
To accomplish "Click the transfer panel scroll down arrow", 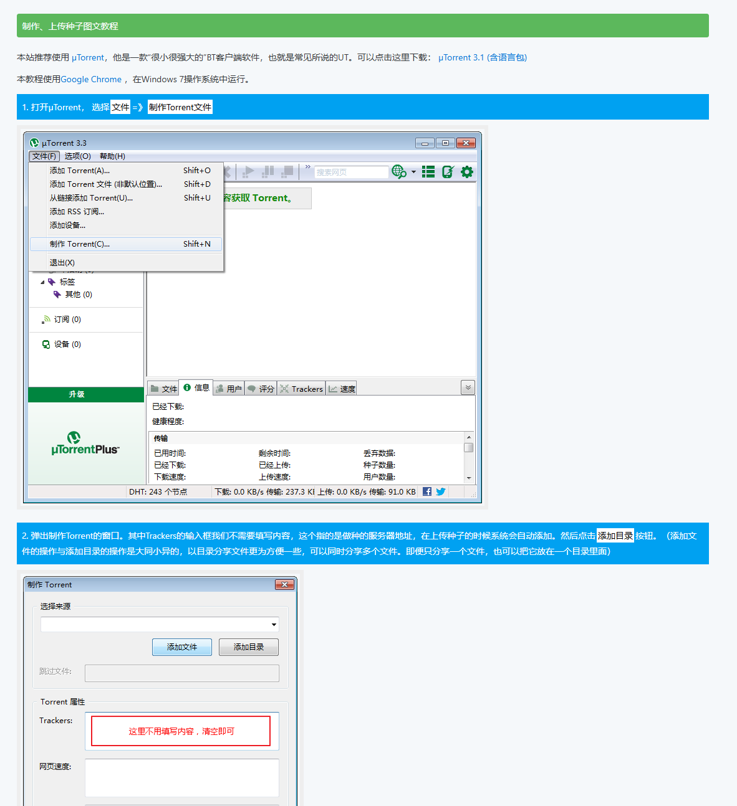I will click(x=469, y=478).
